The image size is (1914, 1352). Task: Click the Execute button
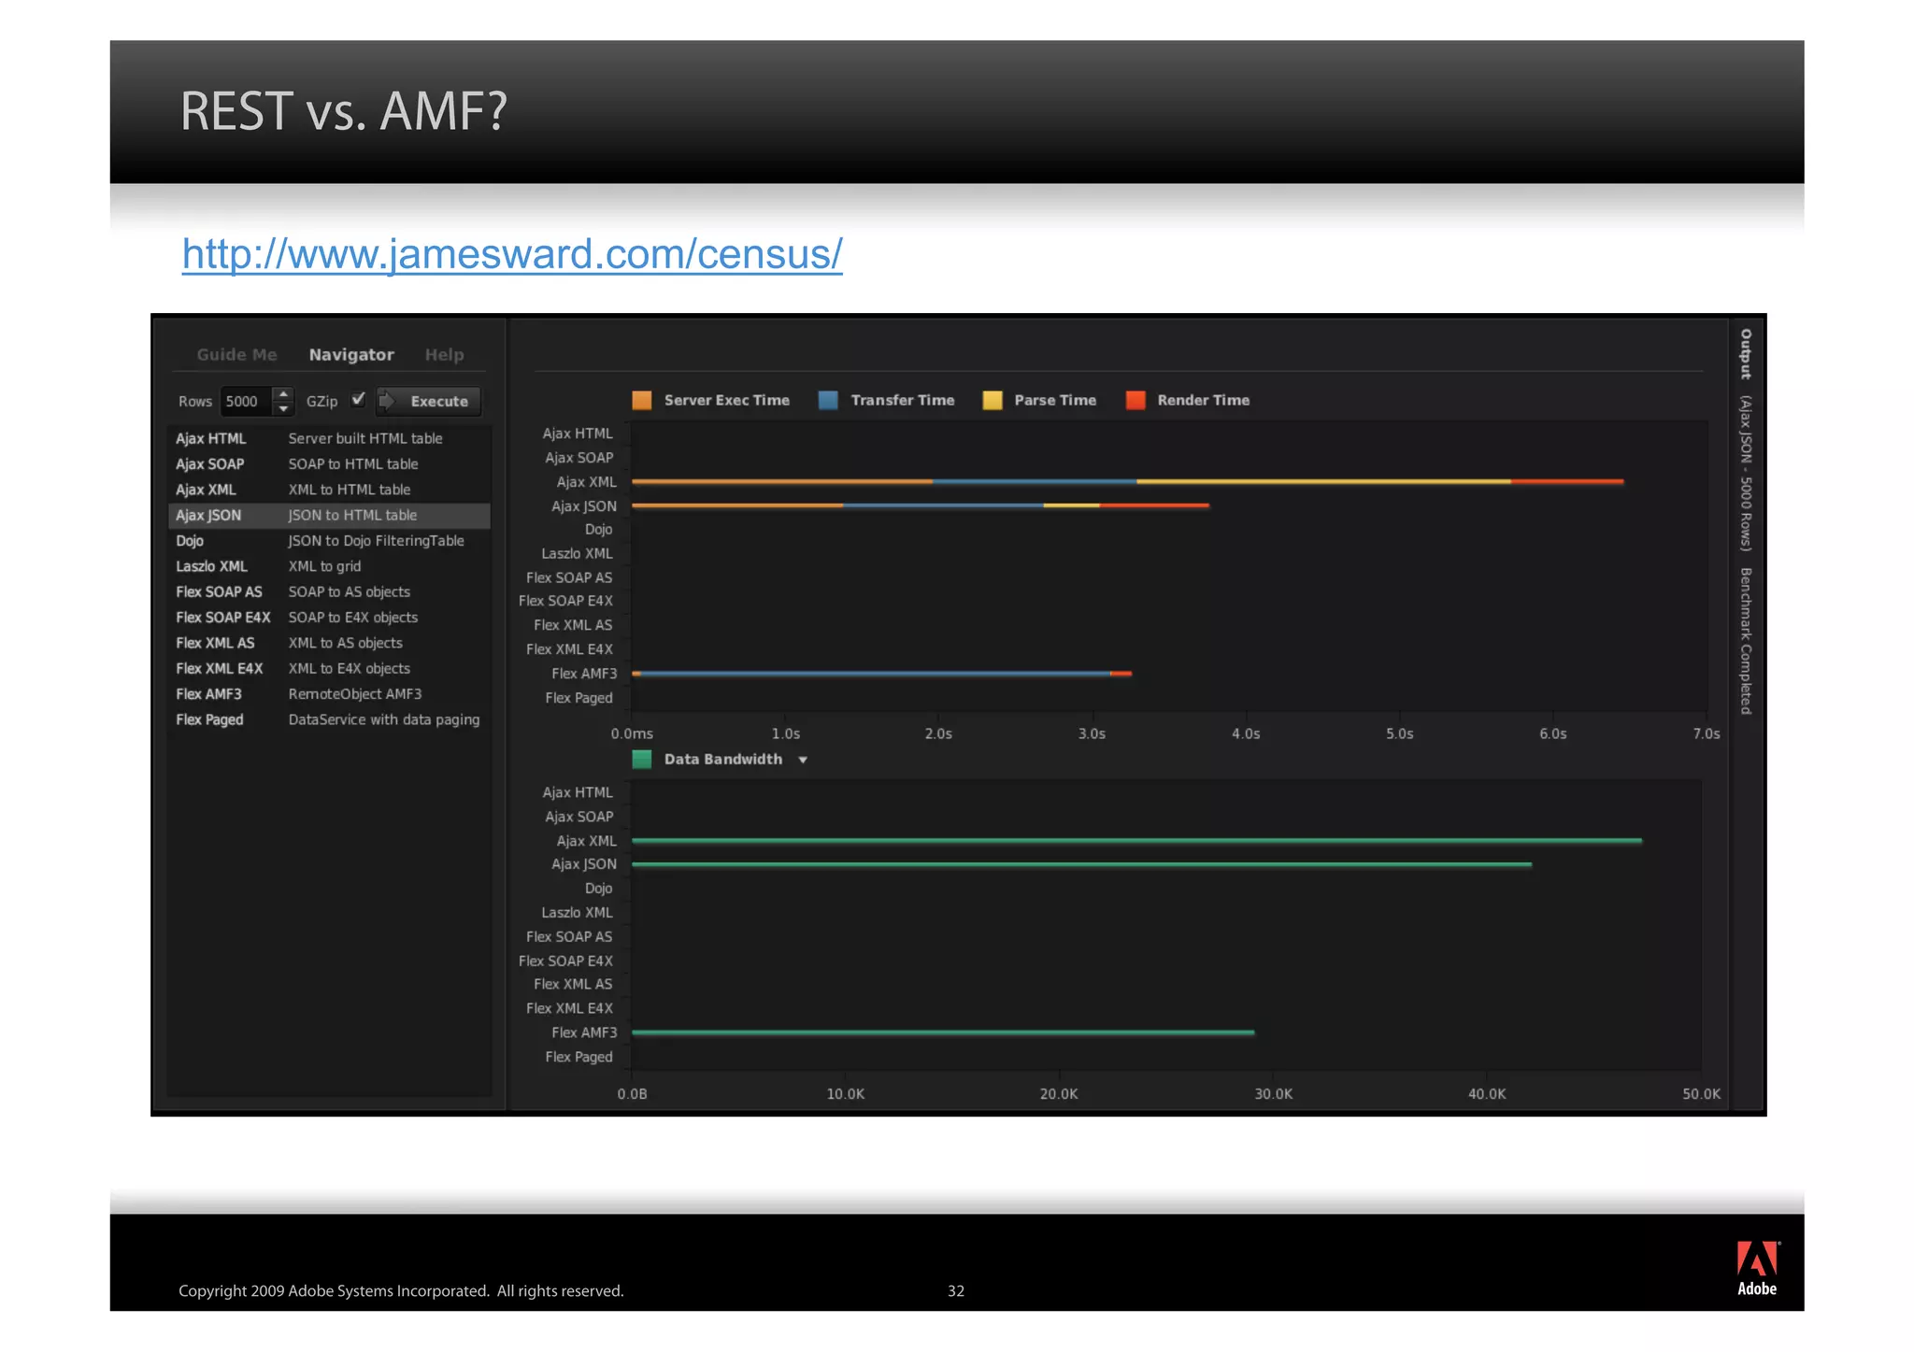[429, 402]
